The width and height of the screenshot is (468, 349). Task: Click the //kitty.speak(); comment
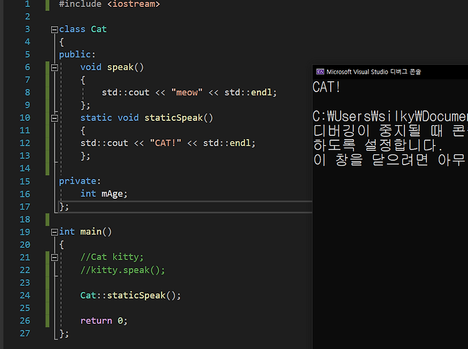[122, 270]
